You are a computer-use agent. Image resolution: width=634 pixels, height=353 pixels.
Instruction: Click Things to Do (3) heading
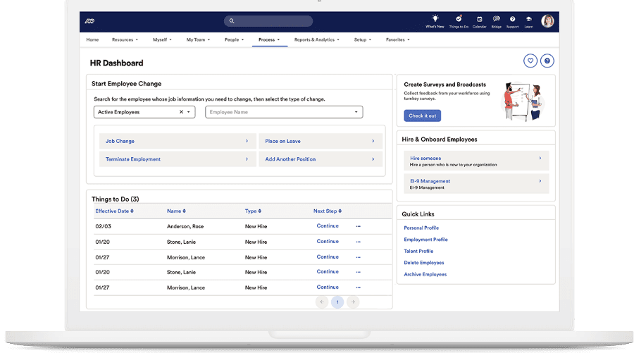pos(116,199)
